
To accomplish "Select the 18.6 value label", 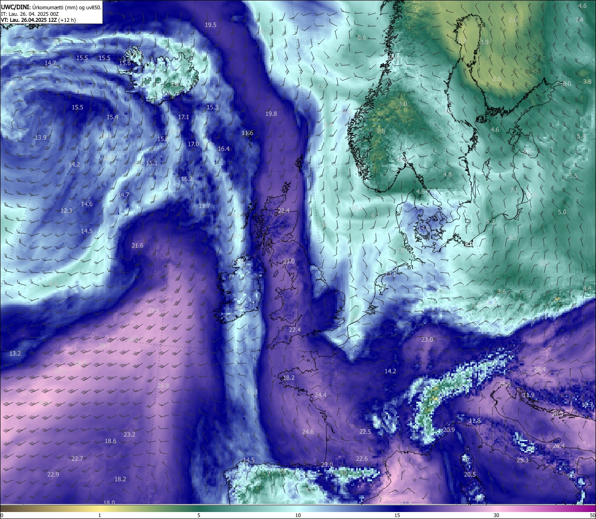I will [x=110, y=441].
